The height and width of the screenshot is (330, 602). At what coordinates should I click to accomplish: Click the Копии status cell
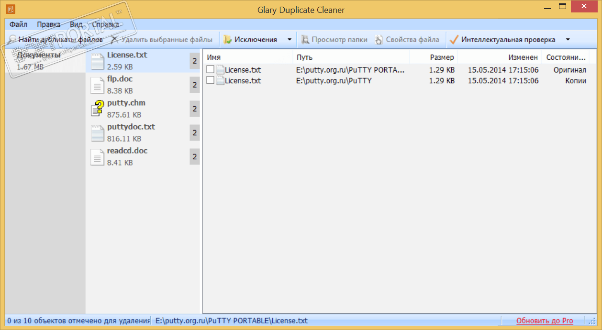[576, 80]
